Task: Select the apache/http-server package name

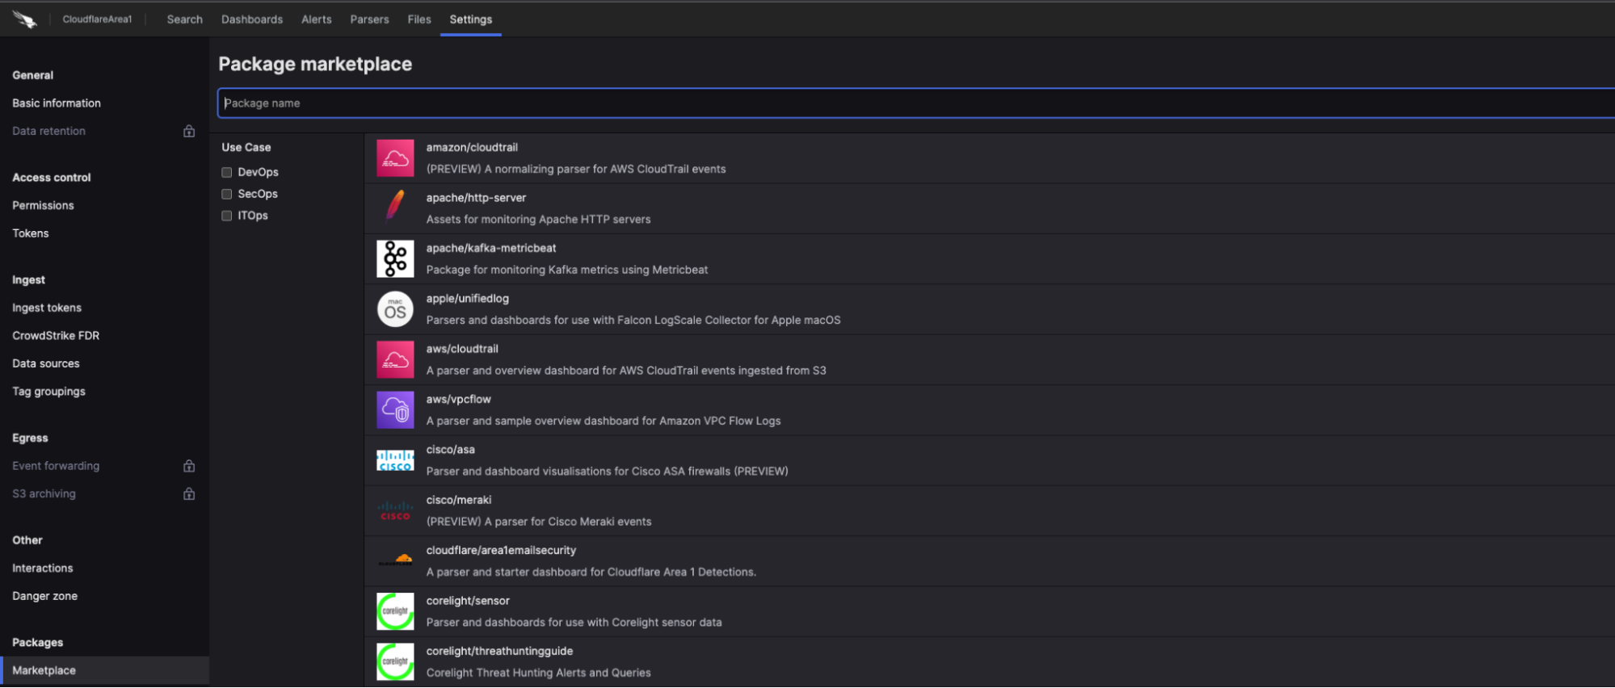Action: 476,198
